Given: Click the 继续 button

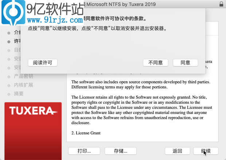Looking at the screenshot, I should tap(206, 151).
